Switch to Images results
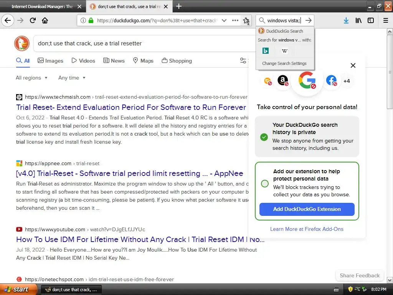The height and width of the screenshot is (295, 393). [50, 60]
